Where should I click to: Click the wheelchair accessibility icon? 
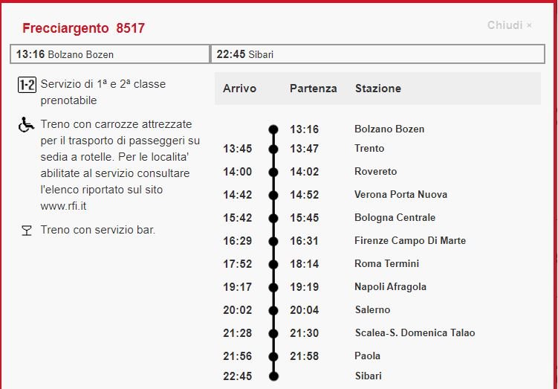tap(27, 125)
